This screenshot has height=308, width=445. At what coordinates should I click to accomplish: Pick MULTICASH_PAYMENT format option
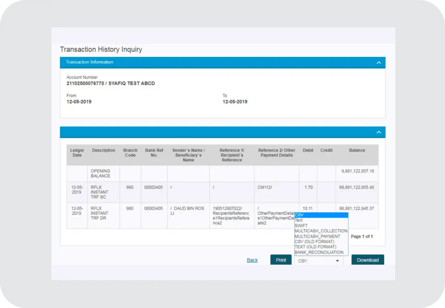[x=321, y=237]
